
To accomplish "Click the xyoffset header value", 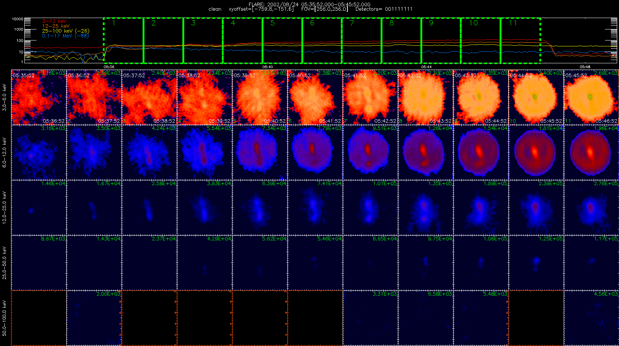I will click(261, 9).
